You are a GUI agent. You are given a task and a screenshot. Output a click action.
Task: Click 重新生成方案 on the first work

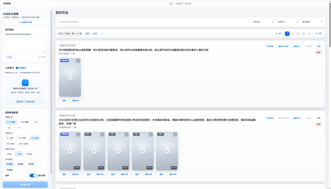[x=283, y=46]
